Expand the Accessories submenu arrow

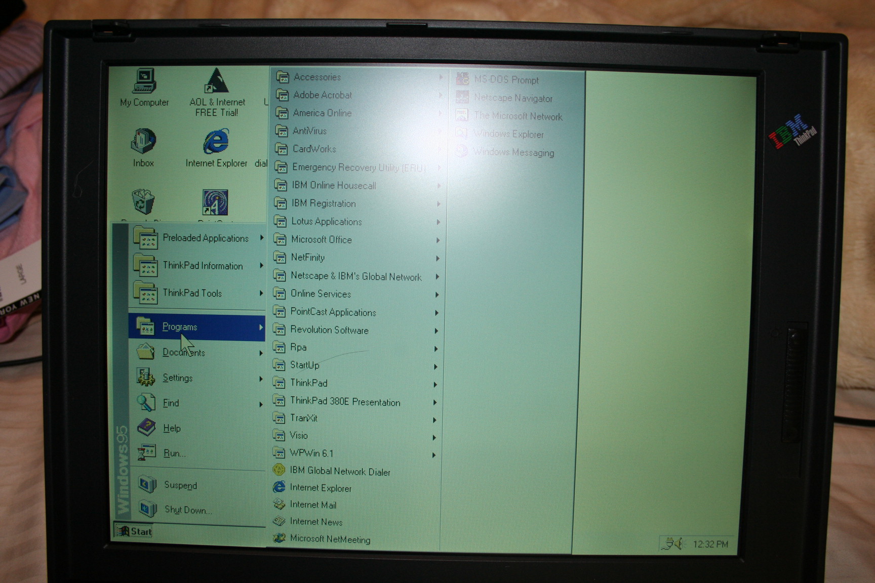pyautogui.click(x=441, y=77)
